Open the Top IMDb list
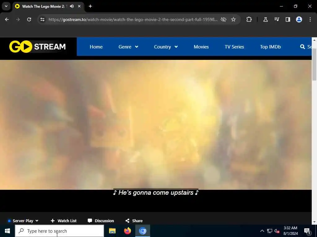The width and height of the screenshot is (317, 237). pos(270,47)
